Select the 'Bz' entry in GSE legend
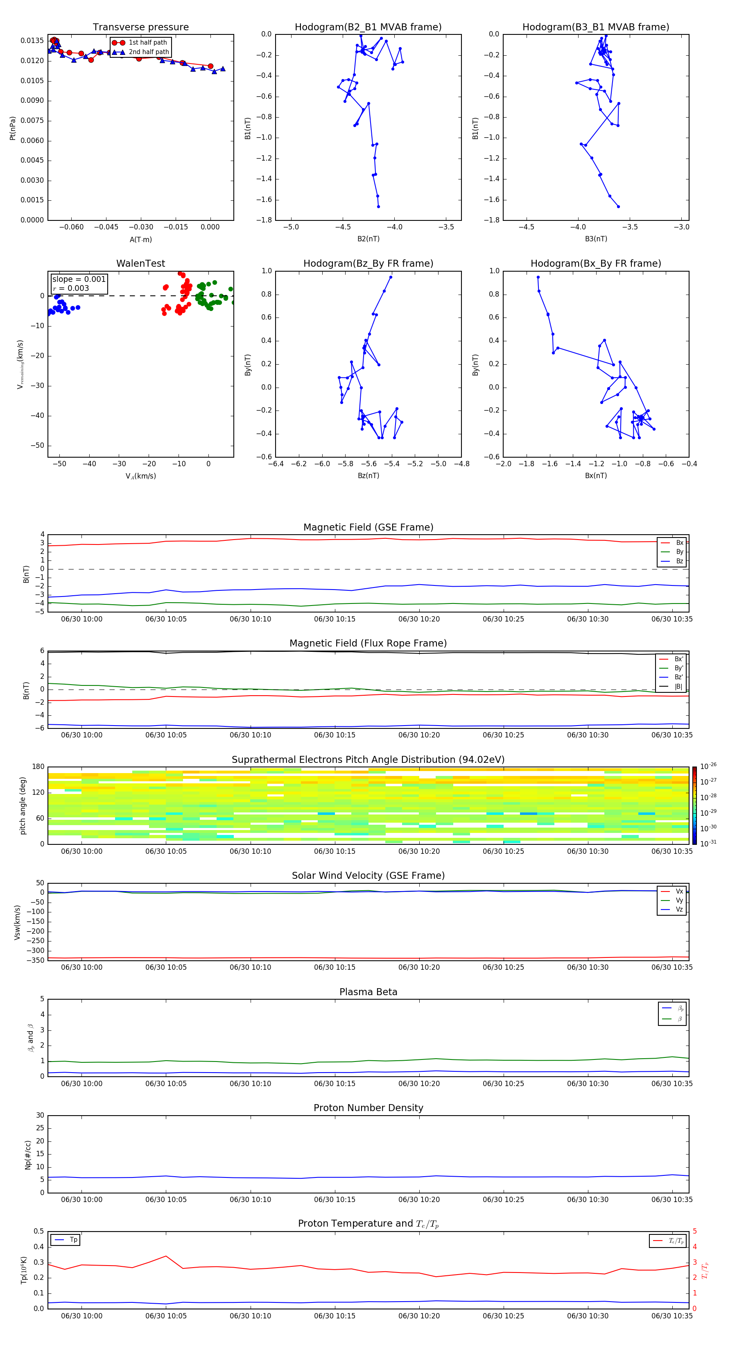 tap(672, 561)
